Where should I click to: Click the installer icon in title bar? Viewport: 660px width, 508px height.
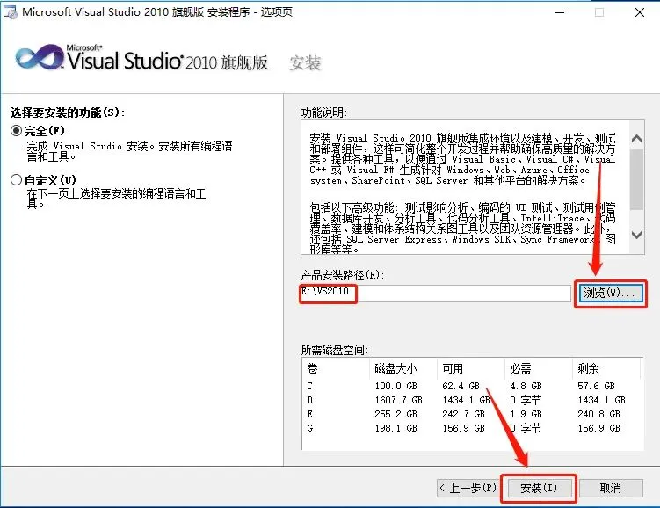point(10,12)
